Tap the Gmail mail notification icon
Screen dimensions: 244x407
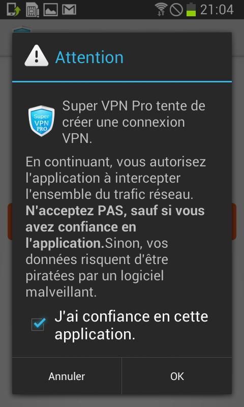click(x=69, y=10)
